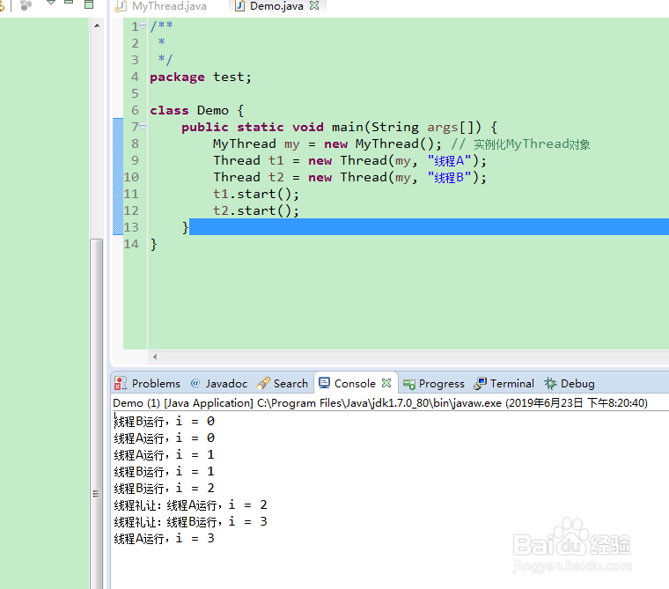669x589 pixels.
Task: Click console line '线程B运行, i = 0'
Action: pyautogui.click(x=165, y=421)
